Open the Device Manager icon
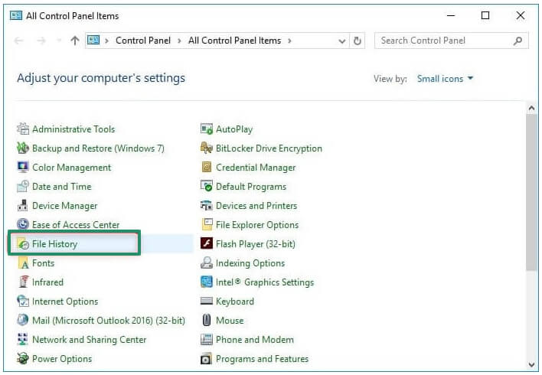The image size is (542, 375). click(x=23, y=206)
